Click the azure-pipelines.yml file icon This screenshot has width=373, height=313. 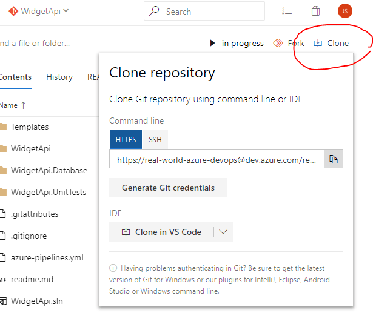[x=2, y=258]
